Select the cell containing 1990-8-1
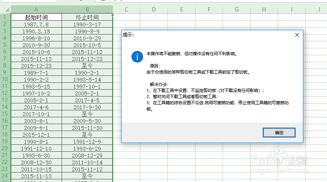 click(36, 141)
